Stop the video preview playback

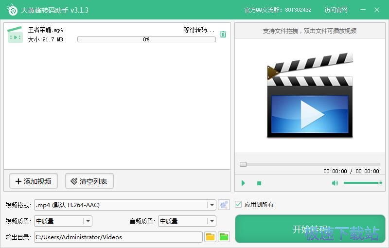click(x=259, y=183)
